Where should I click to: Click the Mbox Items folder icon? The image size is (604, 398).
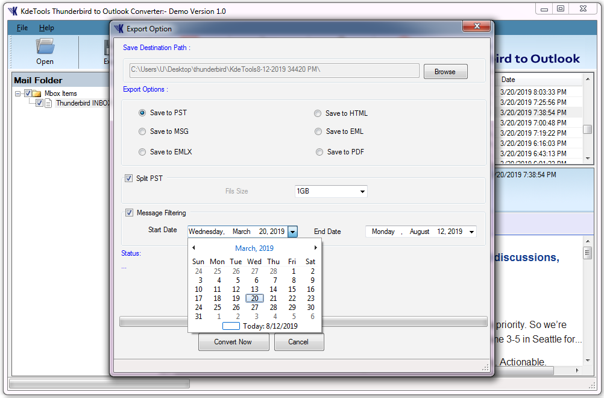tap(37, 93)
